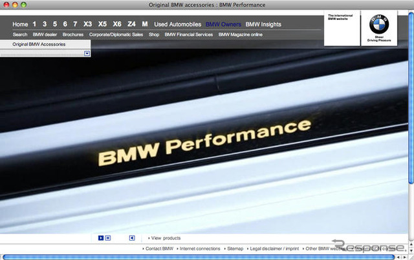Screen dimensions: 414x260
Task: Select Original BMW Accessories submenu entry
Action: 39,45
